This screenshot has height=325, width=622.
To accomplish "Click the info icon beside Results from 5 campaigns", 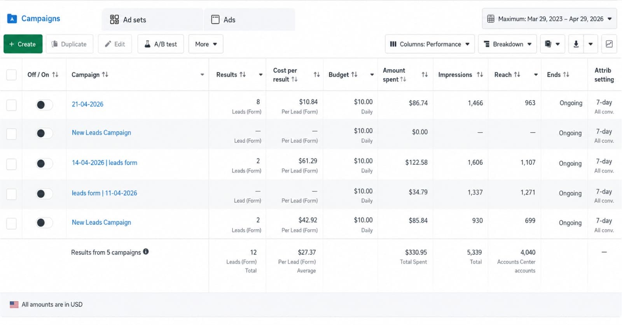I will click(x=146, y=252).
